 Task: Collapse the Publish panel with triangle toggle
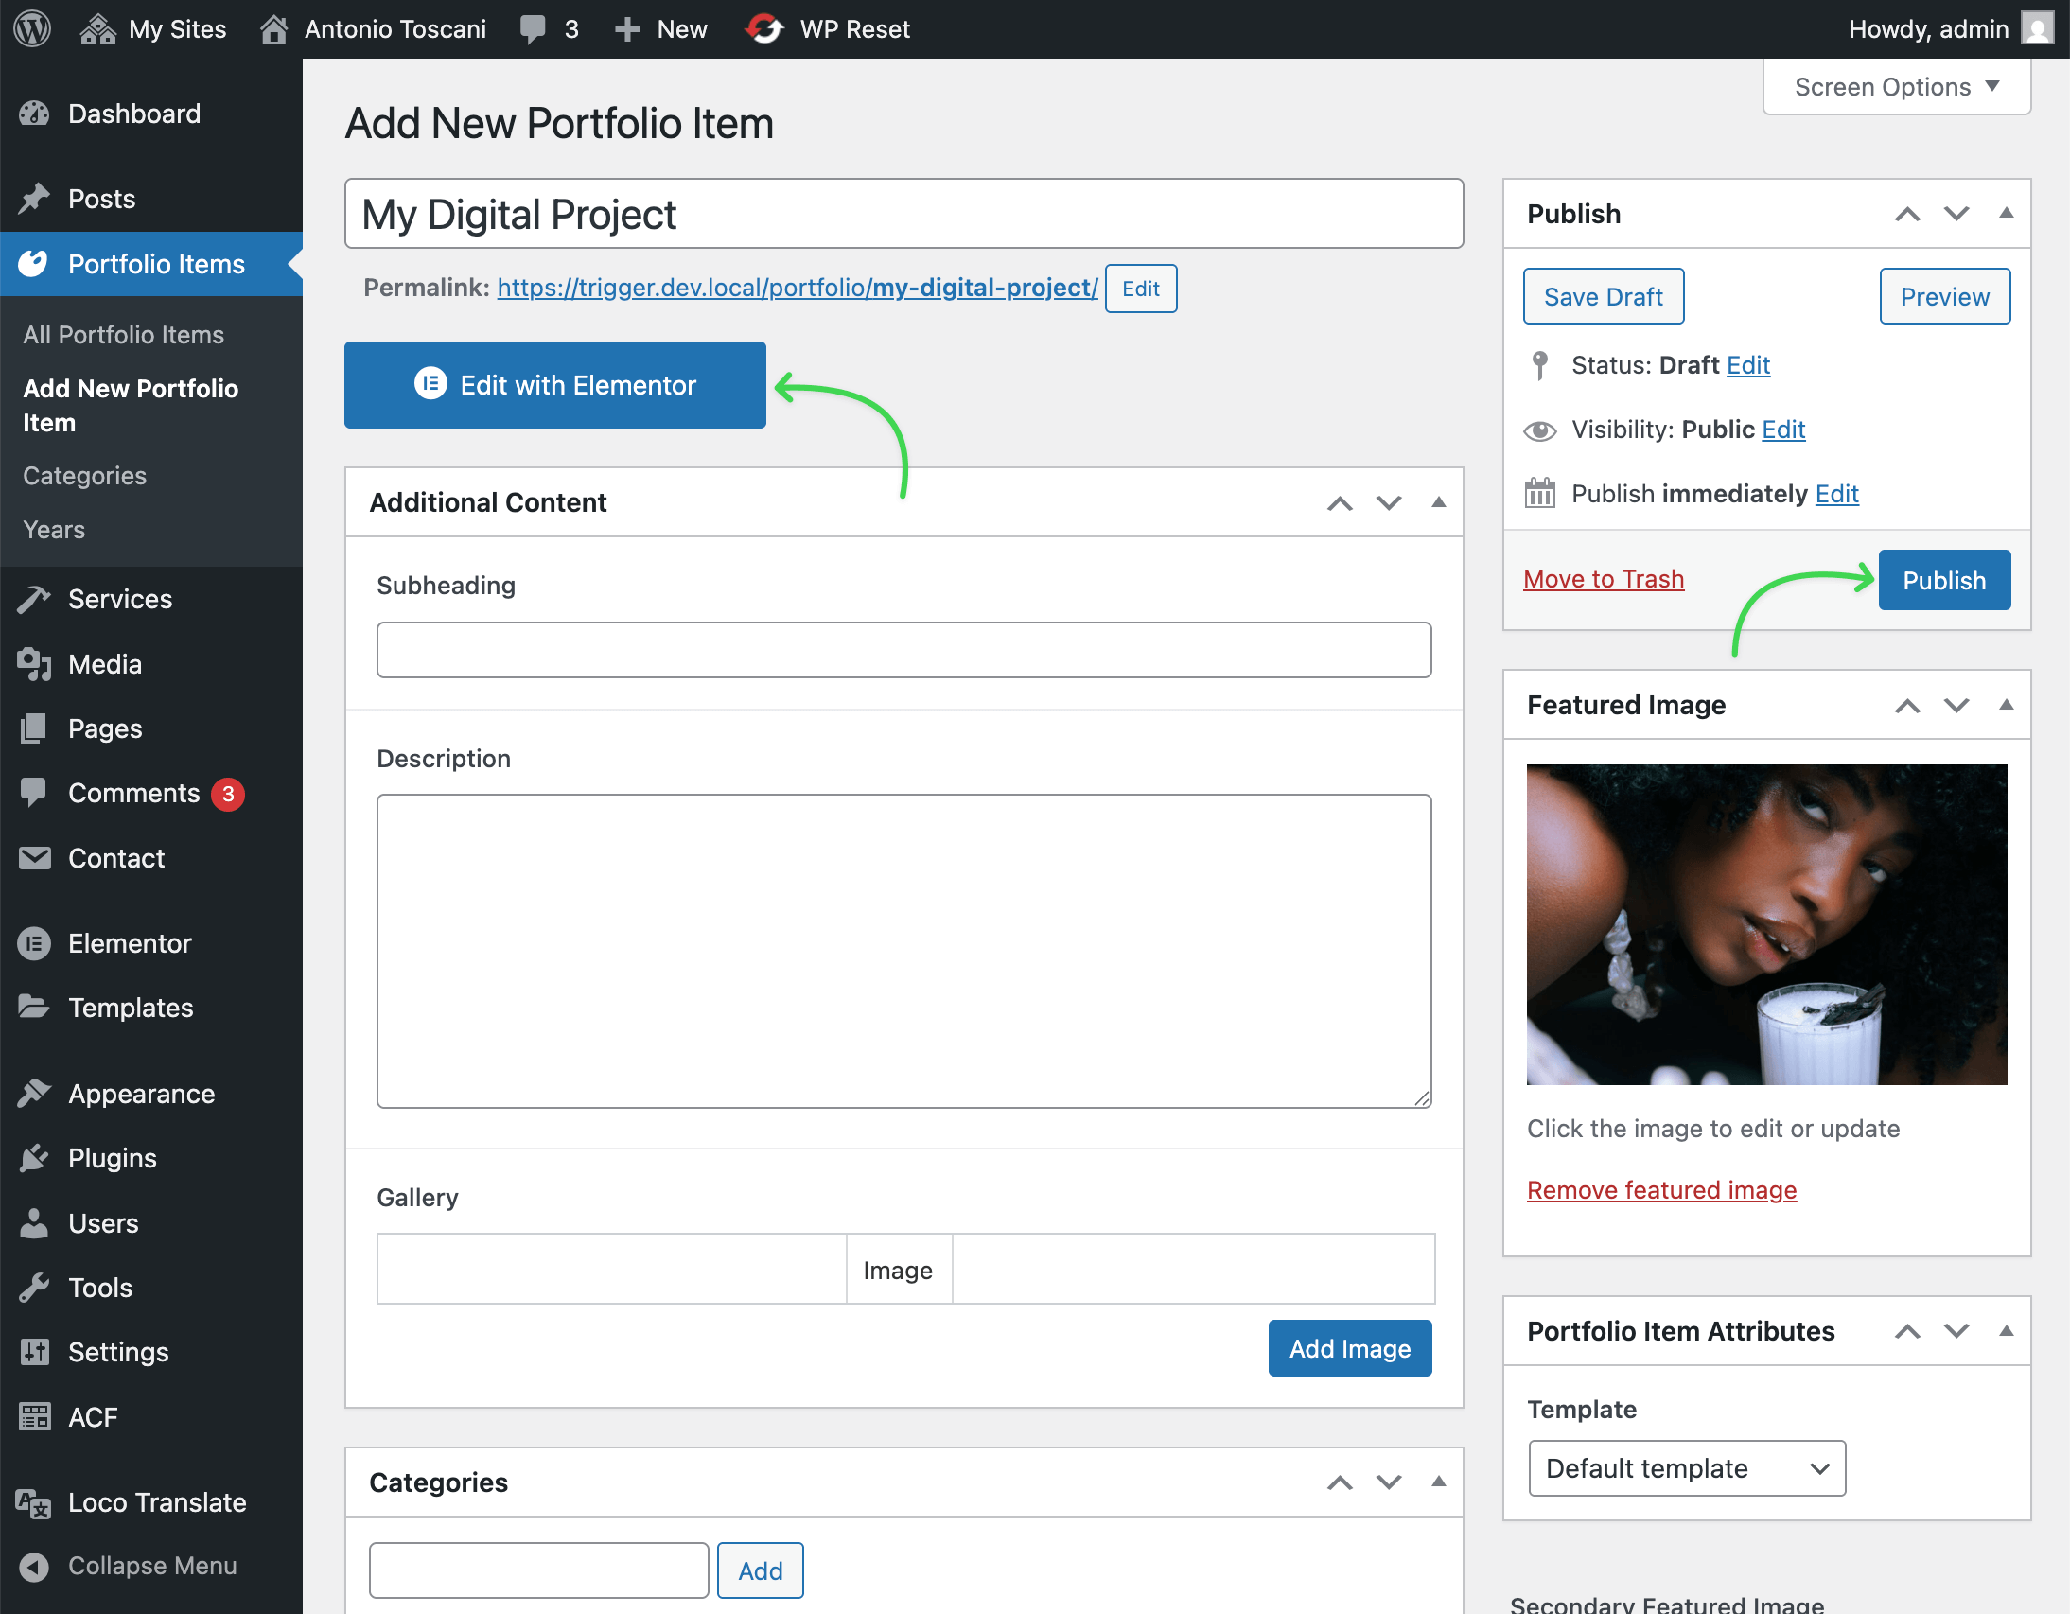2006,213
